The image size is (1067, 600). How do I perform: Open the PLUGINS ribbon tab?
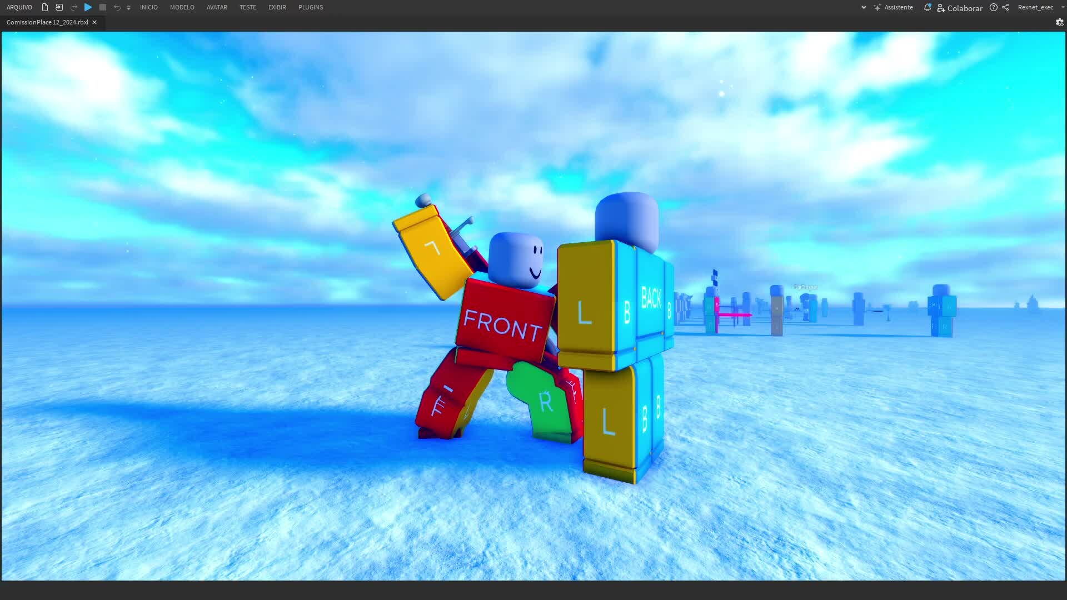pos(311,7)
